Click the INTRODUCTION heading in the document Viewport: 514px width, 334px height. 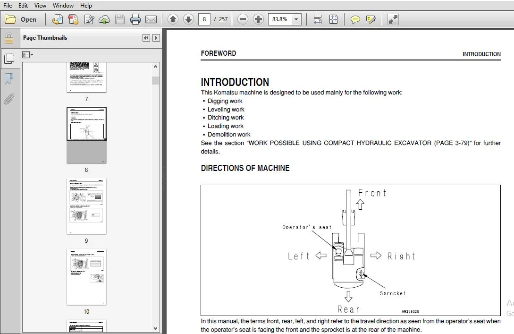(x=235, y=82)
